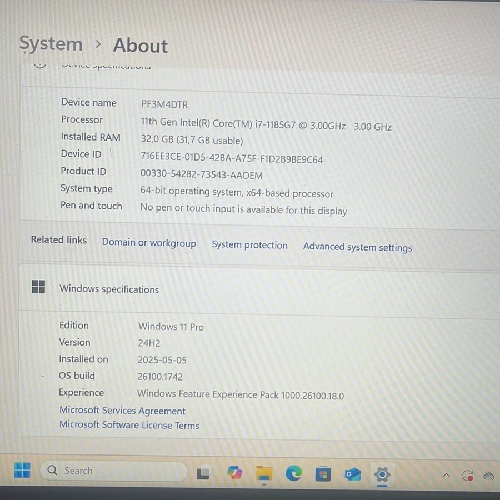Open the Windows Start menu

pos(22,471)
